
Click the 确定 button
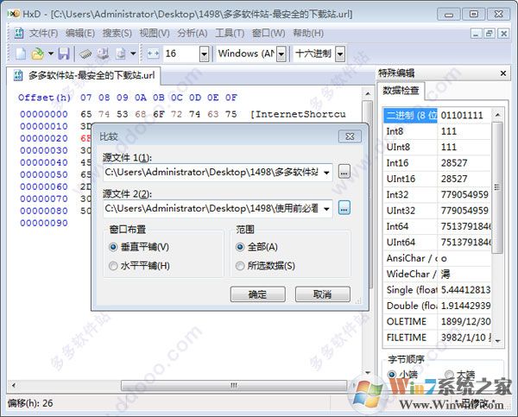click(257, 294)
